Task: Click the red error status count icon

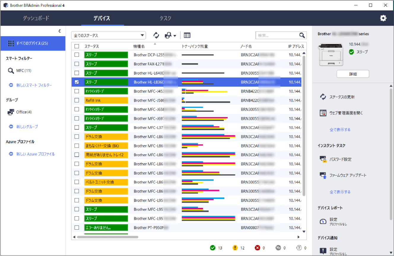Action: click(257, 248)
